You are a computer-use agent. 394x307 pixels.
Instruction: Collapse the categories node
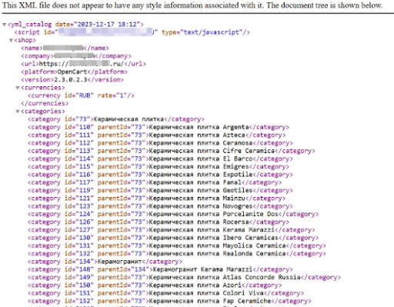click(18, 112)
